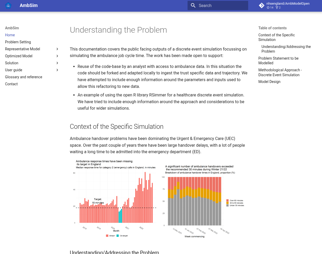Click the AmbSim logo icon

(8, 5)
